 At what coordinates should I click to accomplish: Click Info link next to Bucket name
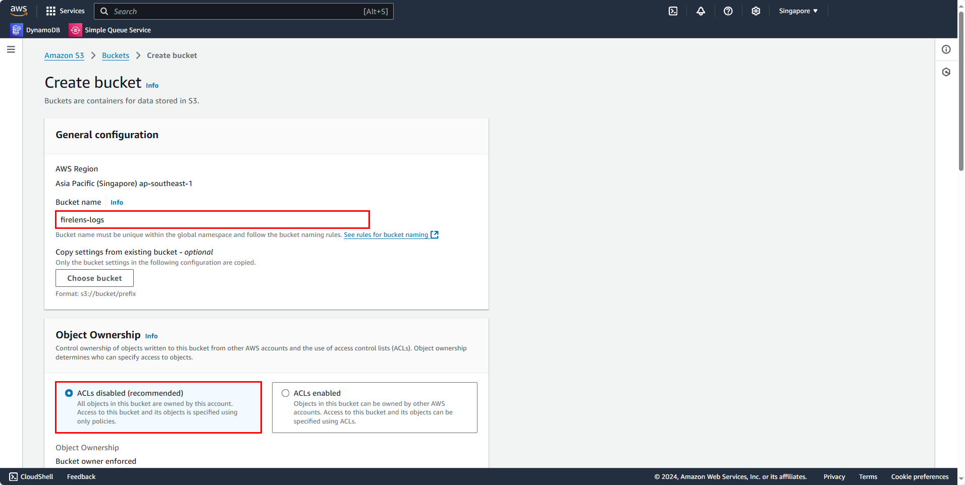click(x=117, y=203)
